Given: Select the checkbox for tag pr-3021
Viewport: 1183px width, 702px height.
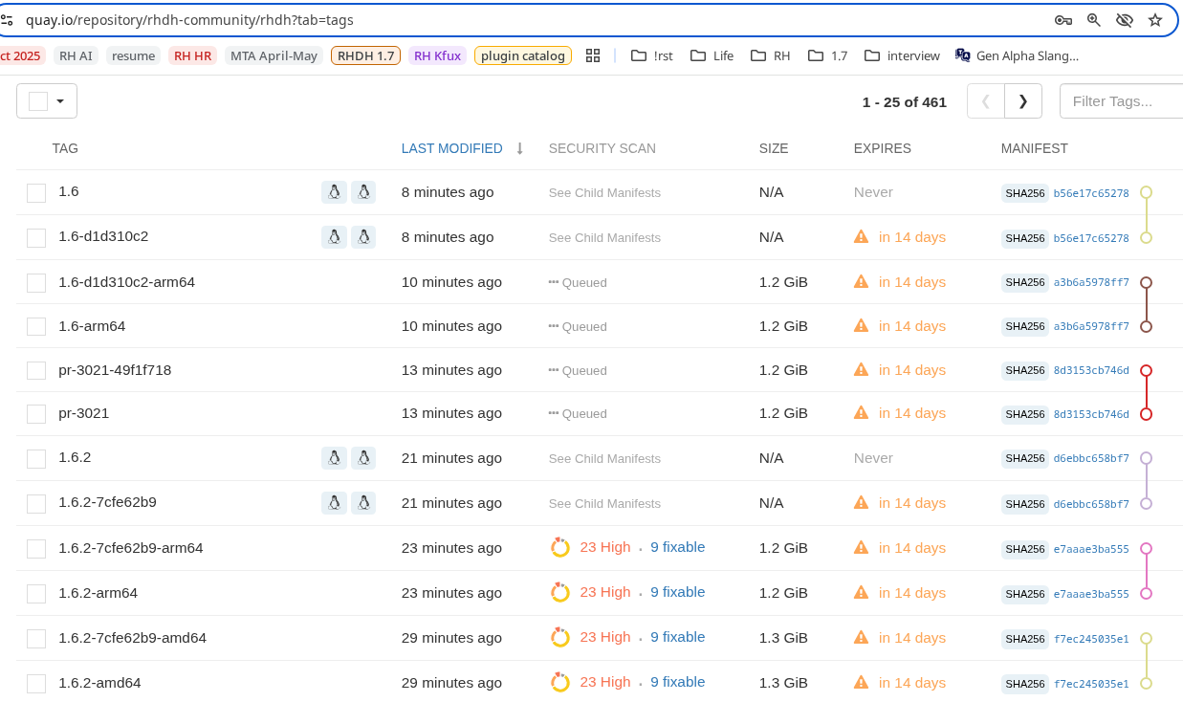Looking at the screenshot, I should 36,414.
